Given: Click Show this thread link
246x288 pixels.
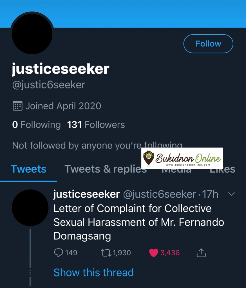Looking at the screenshot, I should 93,273.
